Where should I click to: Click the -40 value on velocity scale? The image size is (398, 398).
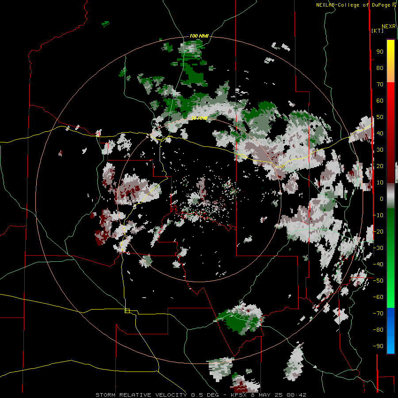coord(378,264)
